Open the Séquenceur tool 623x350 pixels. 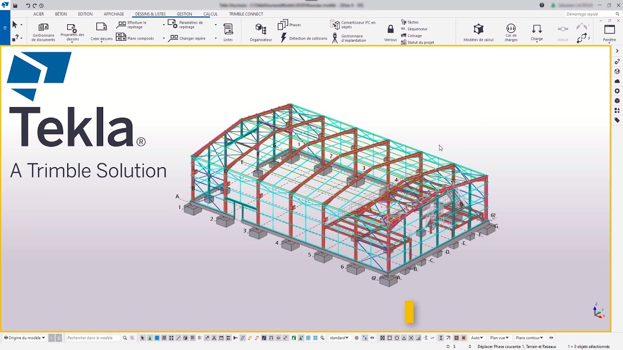click(414, 29)
